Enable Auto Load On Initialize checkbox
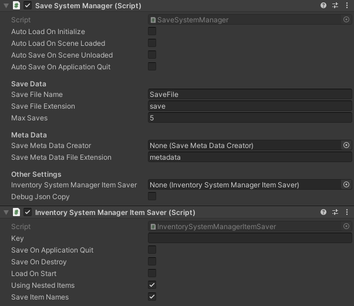Viewport: 354px width, 306px height. pos(152,31)
